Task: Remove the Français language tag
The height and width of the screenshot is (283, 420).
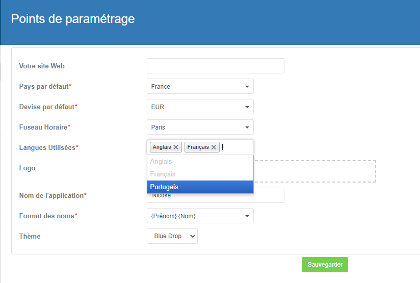Action: click(x=214, y=147)
